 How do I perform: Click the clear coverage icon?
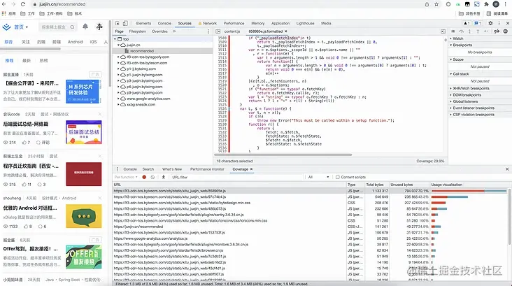152,177
